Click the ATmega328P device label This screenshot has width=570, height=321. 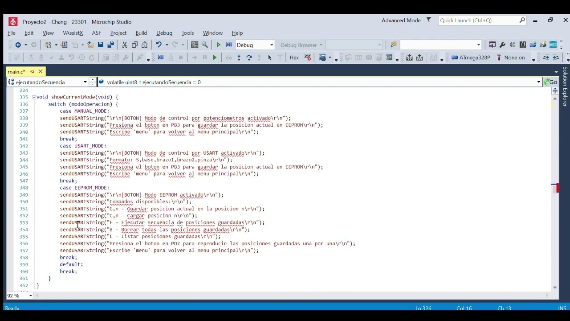click(475, 58)
